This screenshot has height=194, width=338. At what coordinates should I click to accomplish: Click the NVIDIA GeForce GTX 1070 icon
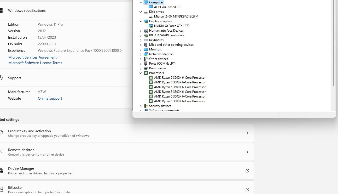pos(151,26)
